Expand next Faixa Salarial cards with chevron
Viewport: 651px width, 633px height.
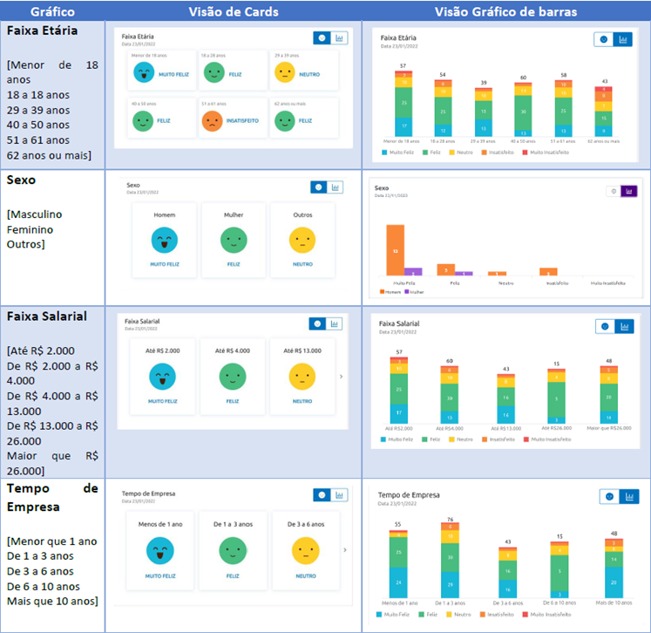[x=342, y=377]
